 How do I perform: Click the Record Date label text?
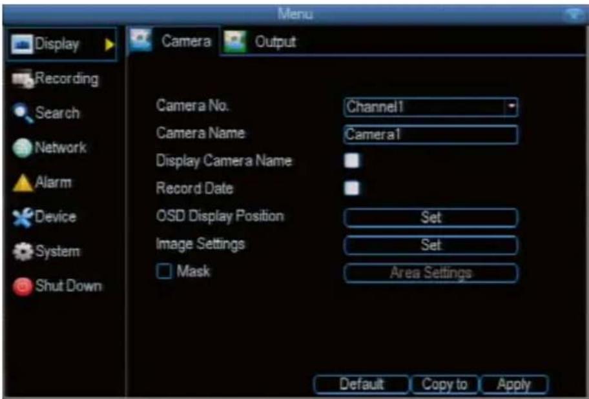click(194, 188)
